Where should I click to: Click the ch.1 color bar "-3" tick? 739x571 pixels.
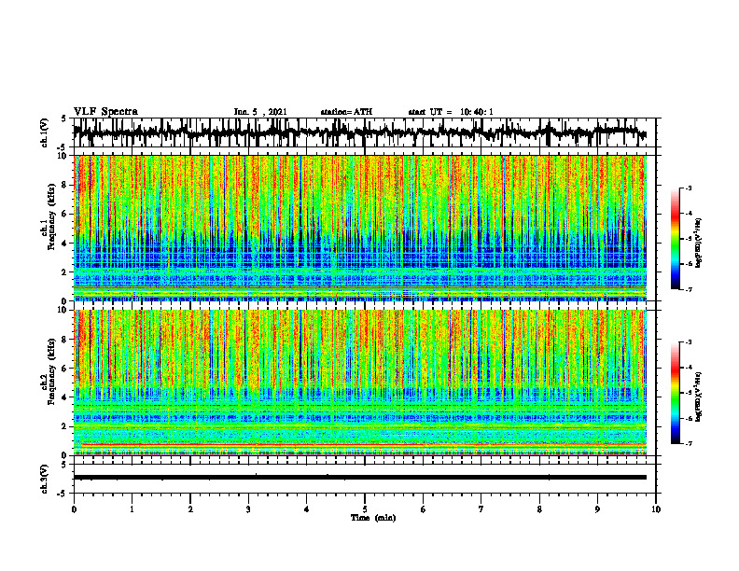[688, 188]
